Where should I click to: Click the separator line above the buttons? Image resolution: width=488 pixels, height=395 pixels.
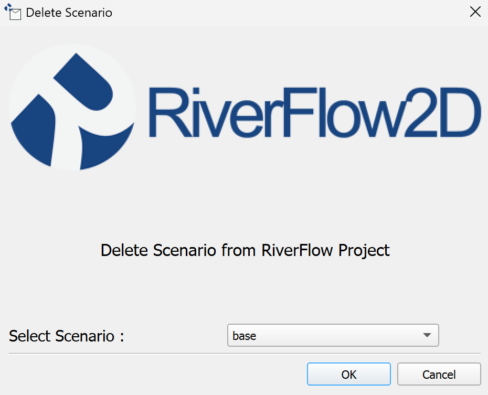click(245, 354)
